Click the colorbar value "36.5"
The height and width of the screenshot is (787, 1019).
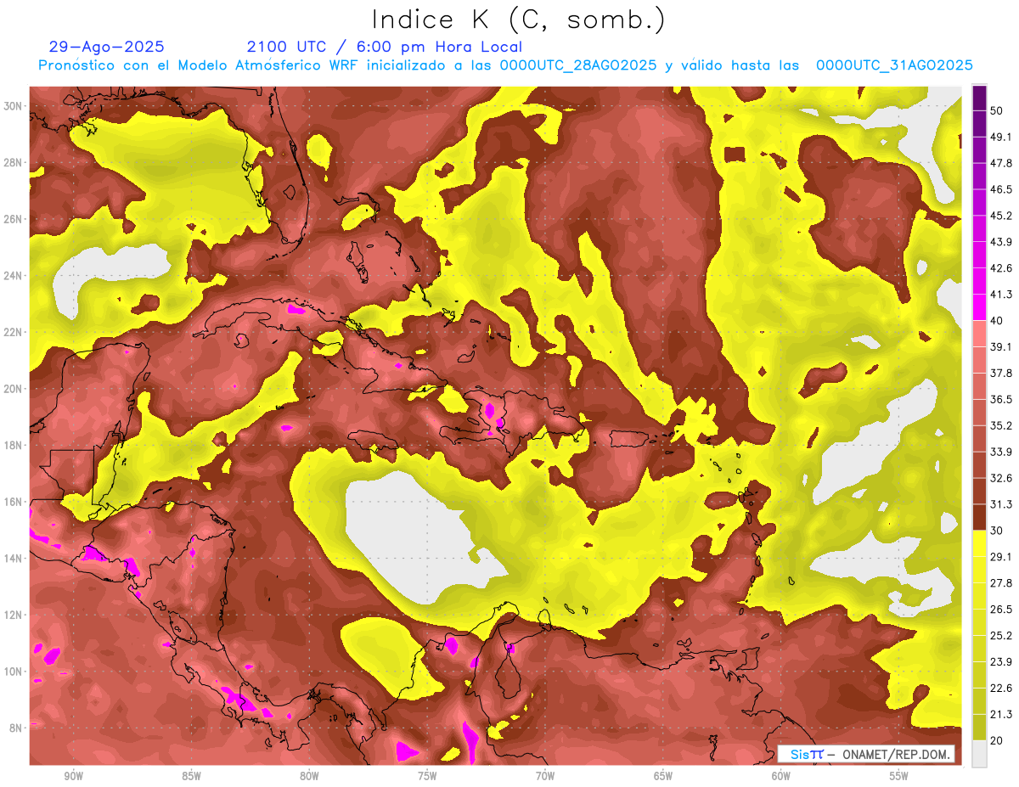click(1001, 399)
